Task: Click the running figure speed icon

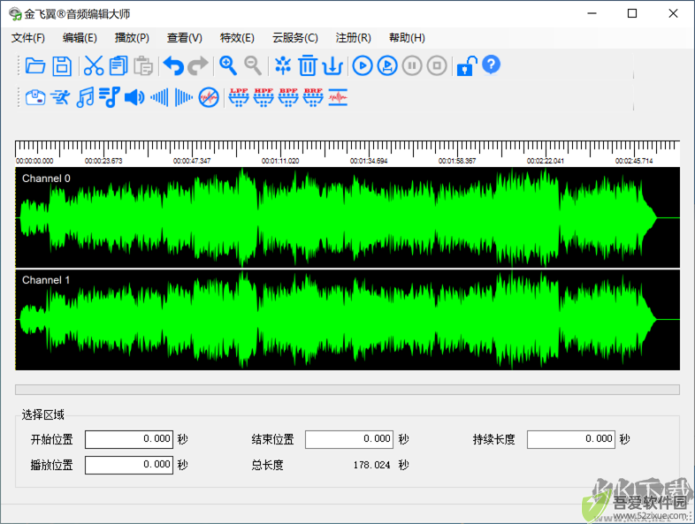Action: click(x=60, y=97)
